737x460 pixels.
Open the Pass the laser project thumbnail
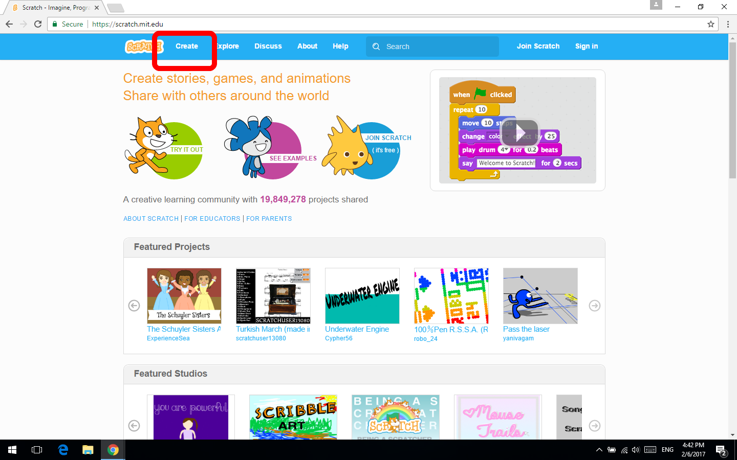(540, 296)
